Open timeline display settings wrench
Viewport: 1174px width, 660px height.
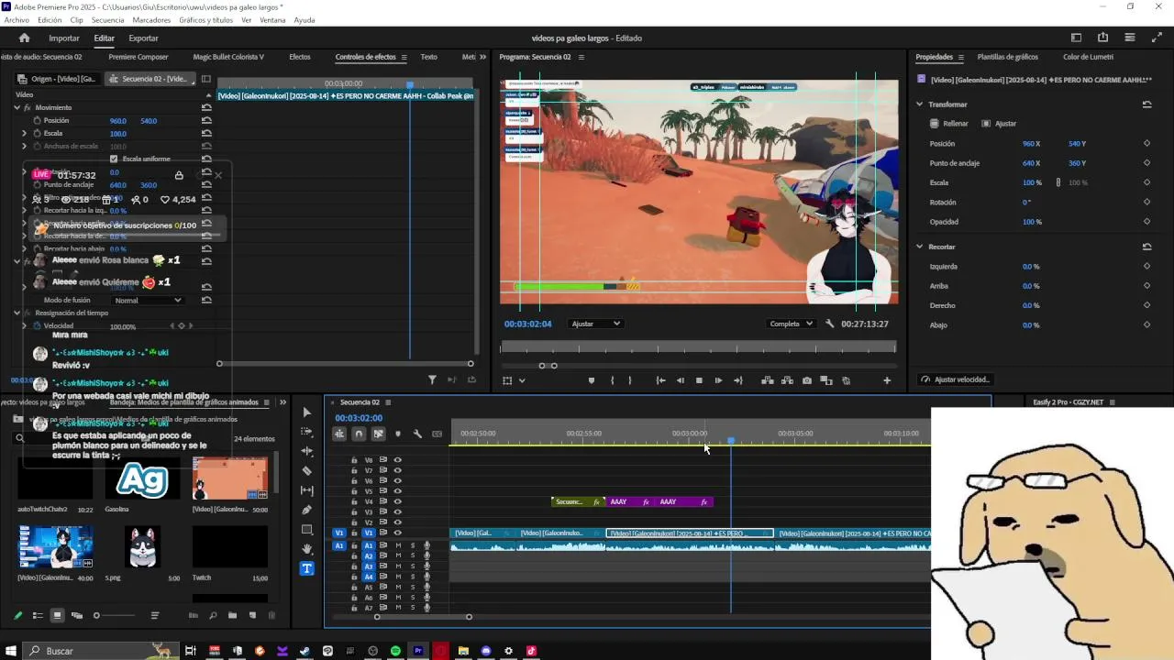click(417, 434)
